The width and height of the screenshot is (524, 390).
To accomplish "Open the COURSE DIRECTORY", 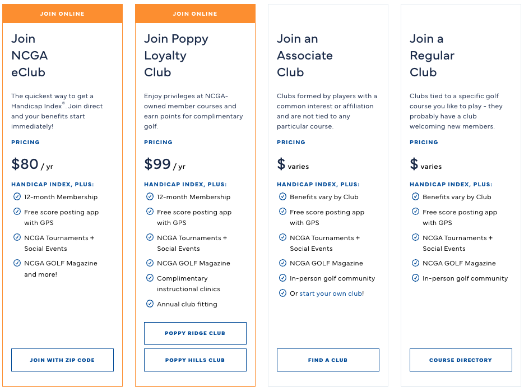I will 461,360.
